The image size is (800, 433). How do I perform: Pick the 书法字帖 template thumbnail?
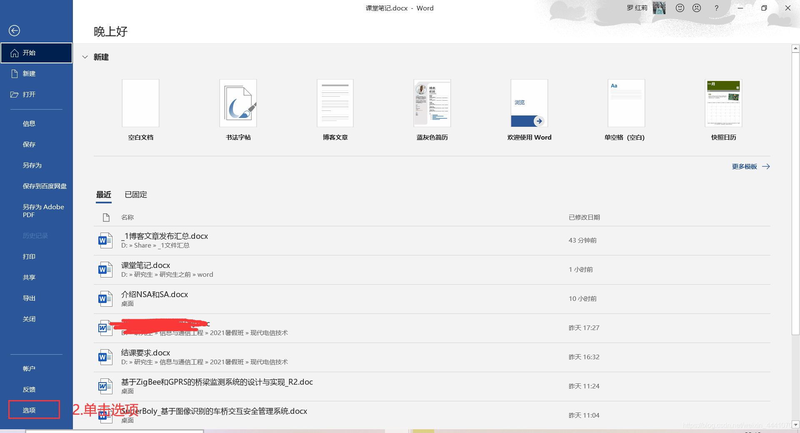click(238, 103)
